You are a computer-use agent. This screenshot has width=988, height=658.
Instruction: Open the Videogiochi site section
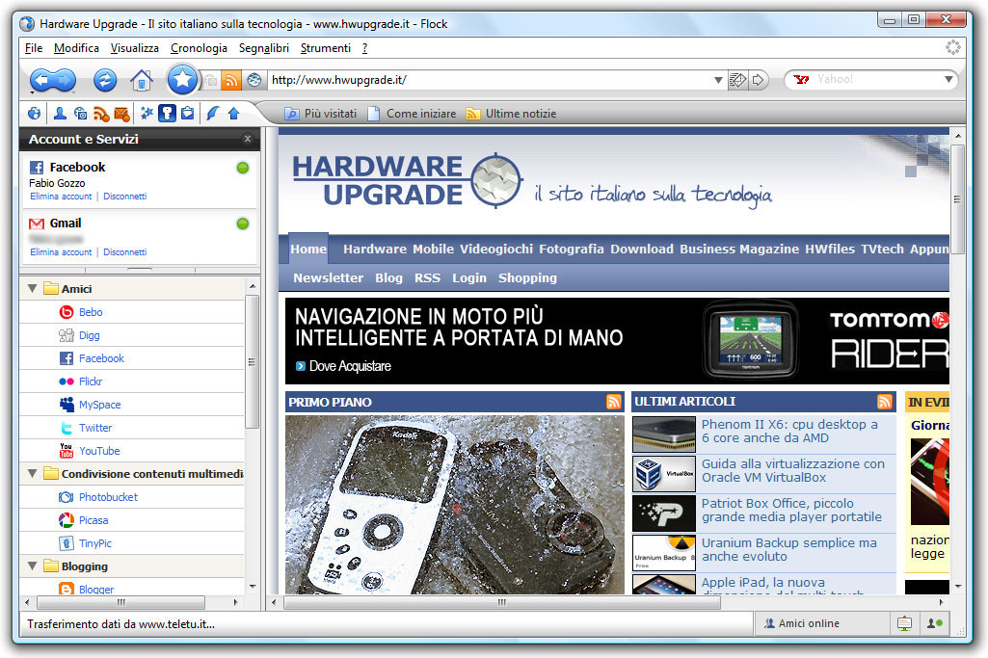click(496, 249)
